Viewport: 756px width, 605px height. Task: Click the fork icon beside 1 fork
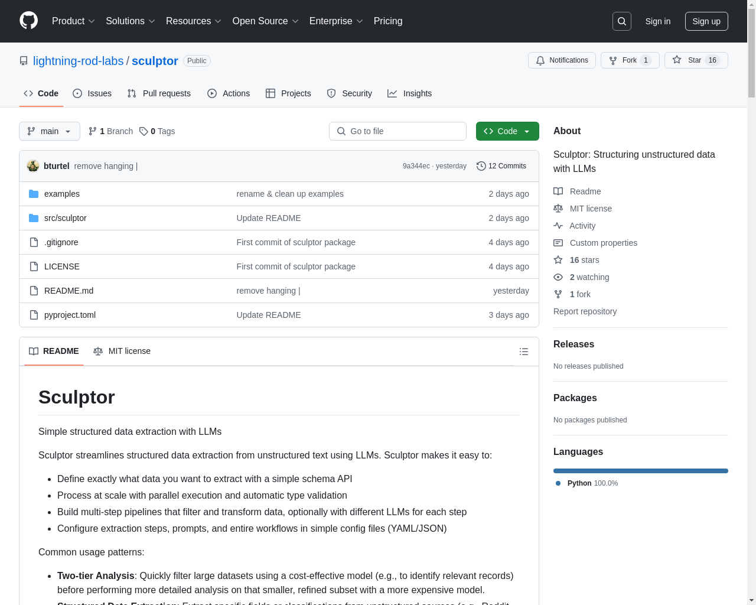pyautogui.click(x=558, y=294)
